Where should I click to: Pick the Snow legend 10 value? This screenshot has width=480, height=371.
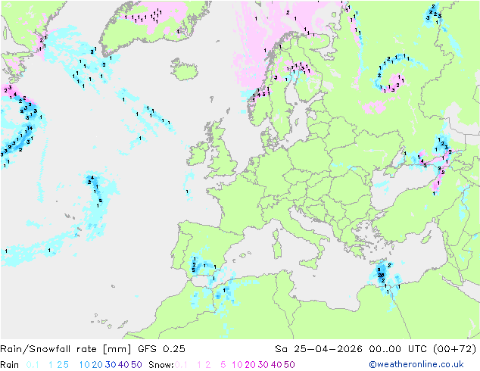point(238,365)
